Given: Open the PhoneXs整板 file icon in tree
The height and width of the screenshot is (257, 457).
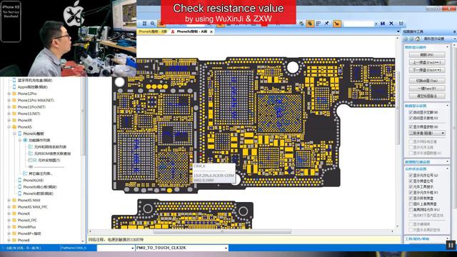Looking at the screenshot, I should (19, 133).
